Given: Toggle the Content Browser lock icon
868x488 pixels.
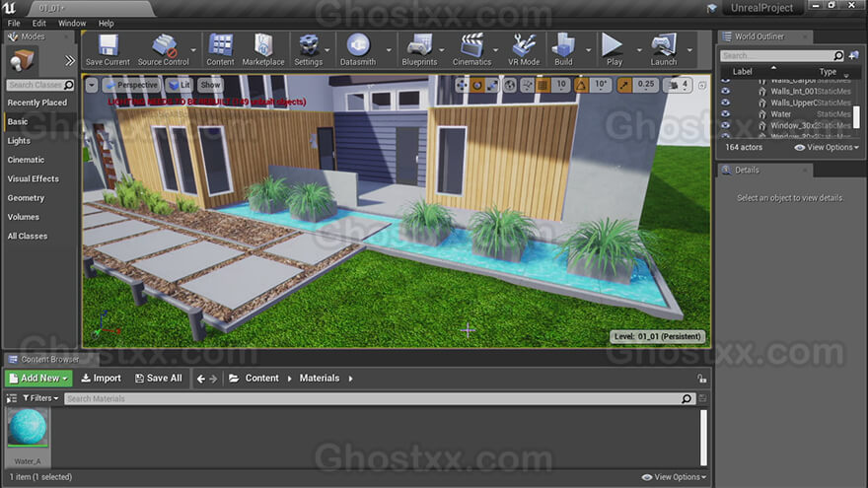Looking at the screenshot, I should click(x=701, y=379).
